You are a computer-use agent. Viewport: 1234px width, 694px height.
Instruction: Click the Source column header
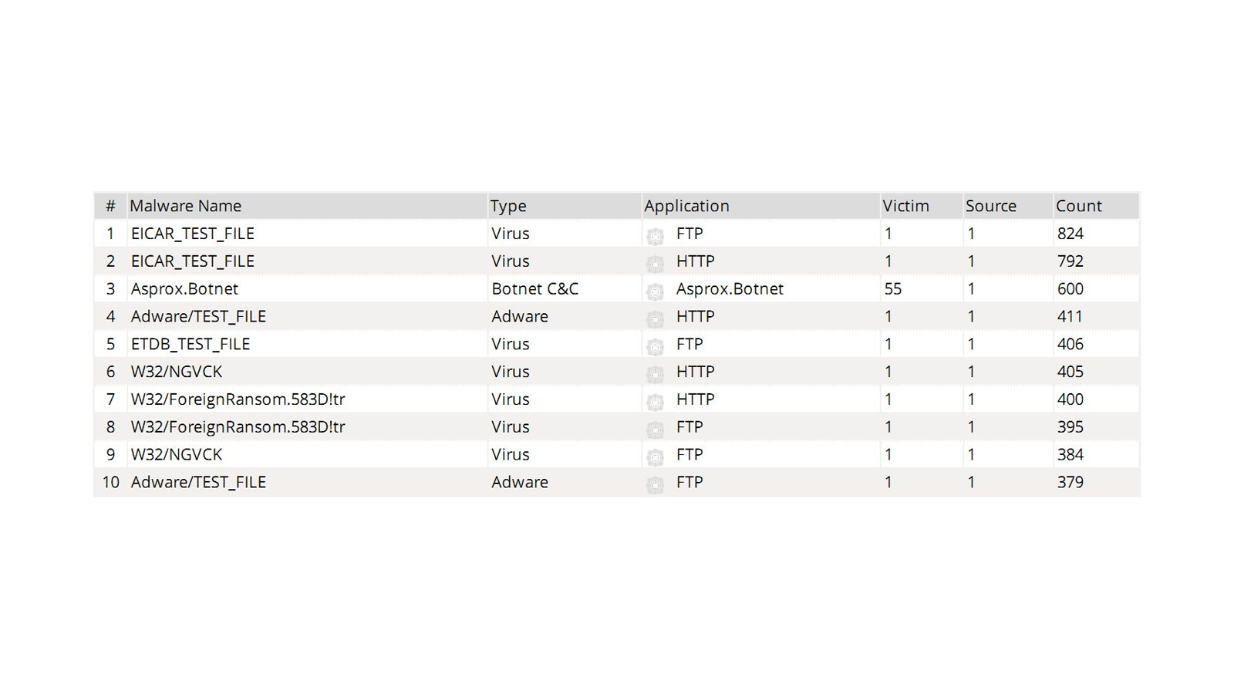[x=990, y=206]
